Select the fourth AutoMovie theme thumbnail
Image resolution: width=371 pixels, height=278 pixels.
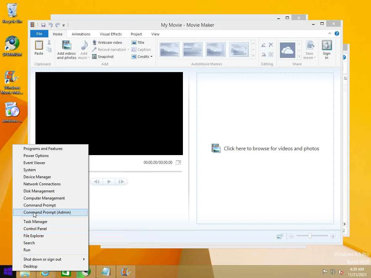[239, 50]
